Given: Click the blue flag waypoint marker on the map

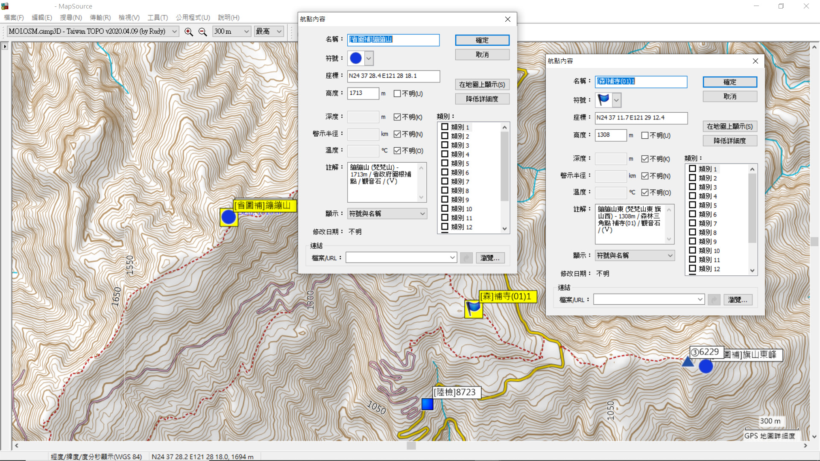Looking at the screenshot, I should pyautogui.click(x=473, y=308).
